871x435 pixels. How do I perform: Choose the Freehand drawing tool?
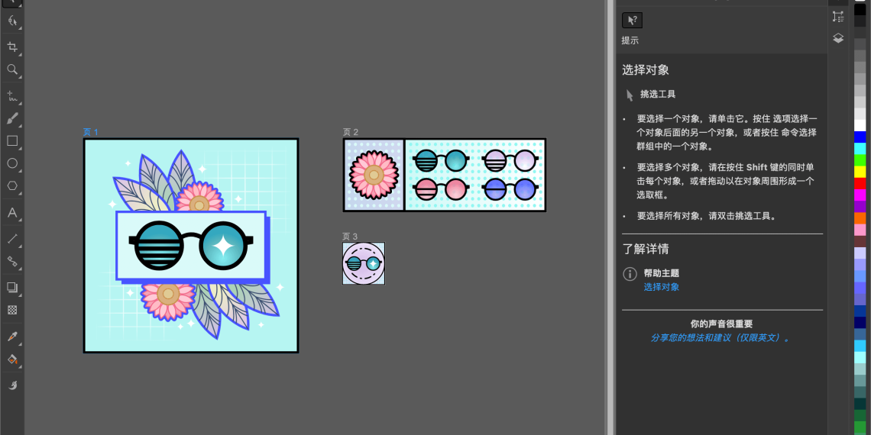(12, 96)
